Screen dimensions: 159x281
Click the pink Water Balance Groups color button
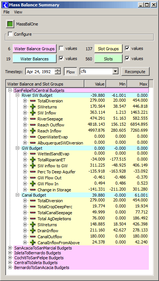coord(34,48)
